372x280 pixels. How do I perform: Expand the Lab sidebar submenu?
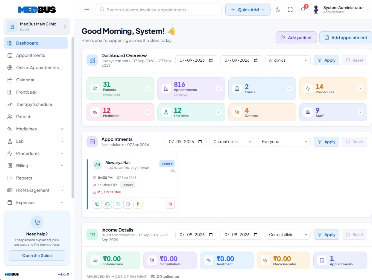pos(62,141)
